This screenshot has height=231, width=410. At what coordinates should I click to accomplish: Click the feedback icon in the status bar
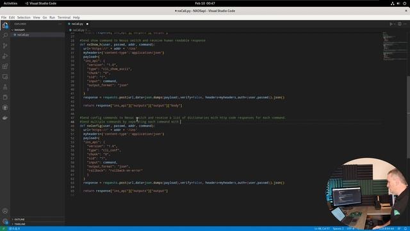tap(399, 228)
